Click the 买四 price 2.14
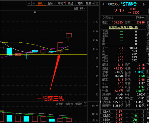Viewport: 149px width, 123px height. coord(120,57)
